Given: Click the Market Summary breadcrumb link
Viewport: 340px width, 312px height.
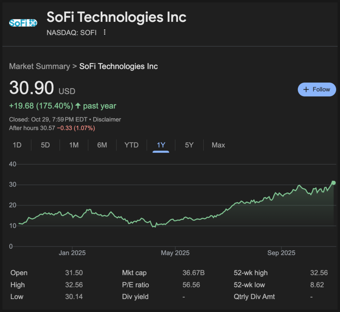Looking at the screenshot, I should pos(39,66).
